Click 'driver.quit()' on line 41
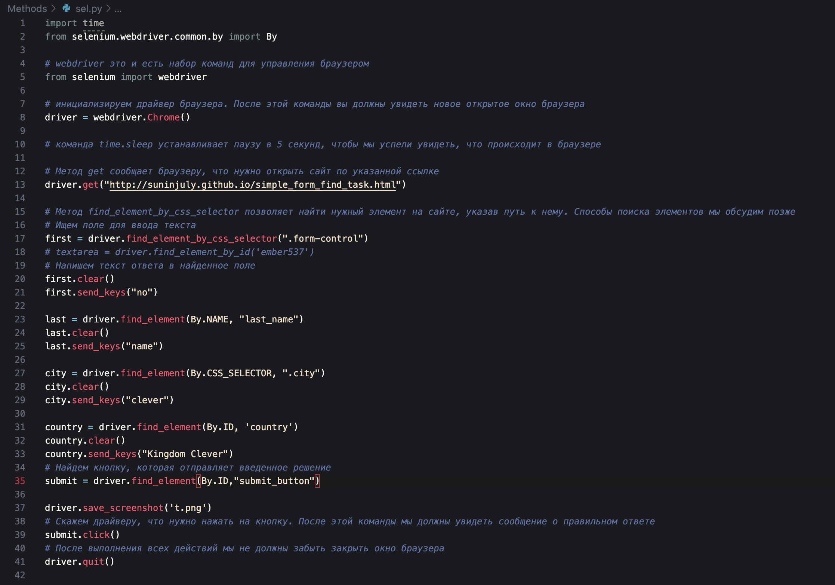The height and width of the screenshot is (585, 835). (x=80, y=562)
